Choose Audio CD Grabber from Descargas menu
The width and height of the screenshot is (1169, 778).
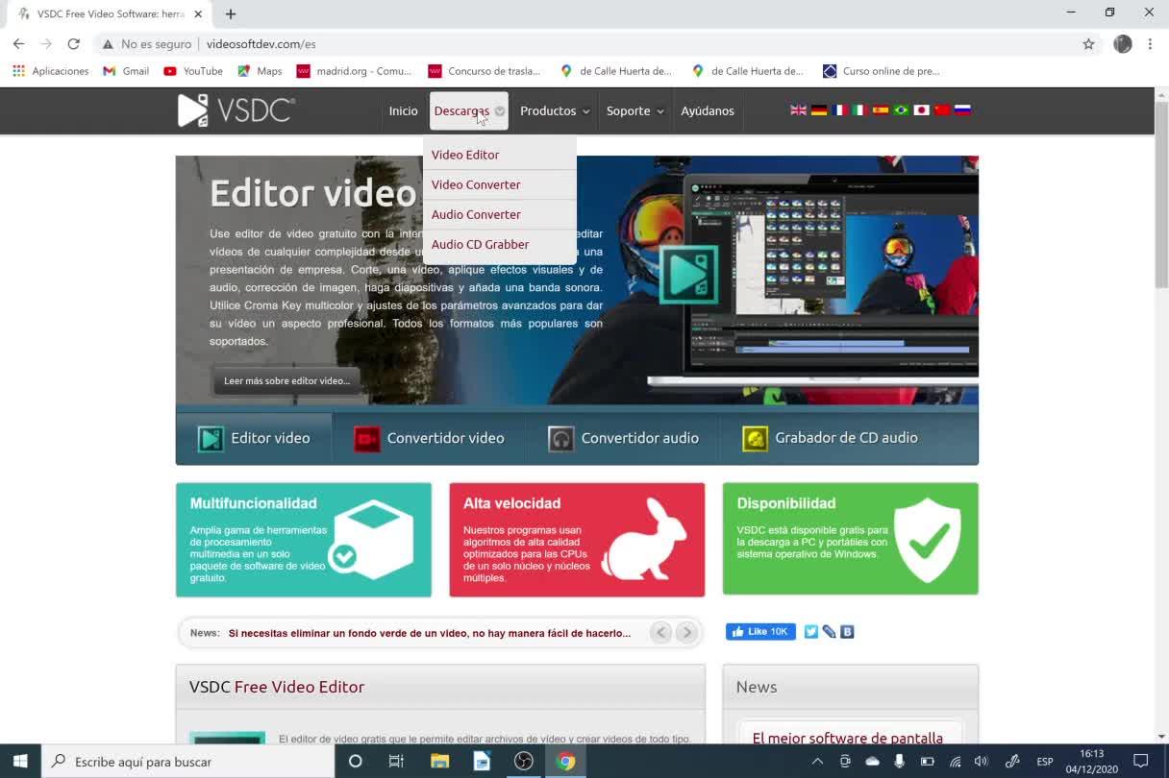point(500,244)
